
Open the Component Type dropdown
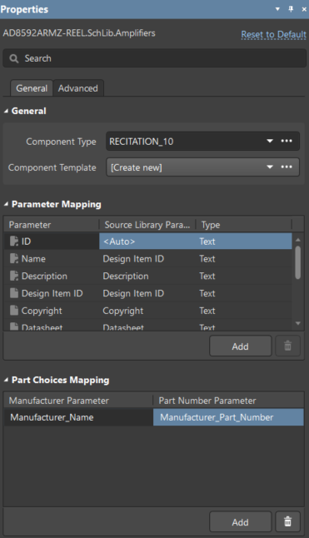[x=270, y=141]
